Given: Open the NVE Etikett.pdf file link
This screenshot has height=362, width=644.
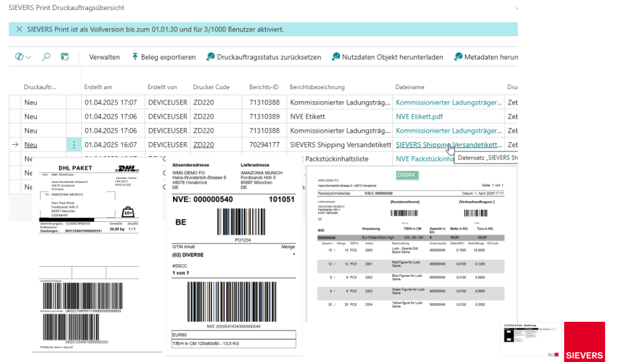Looking at the screenshot, I should point(419,117).
